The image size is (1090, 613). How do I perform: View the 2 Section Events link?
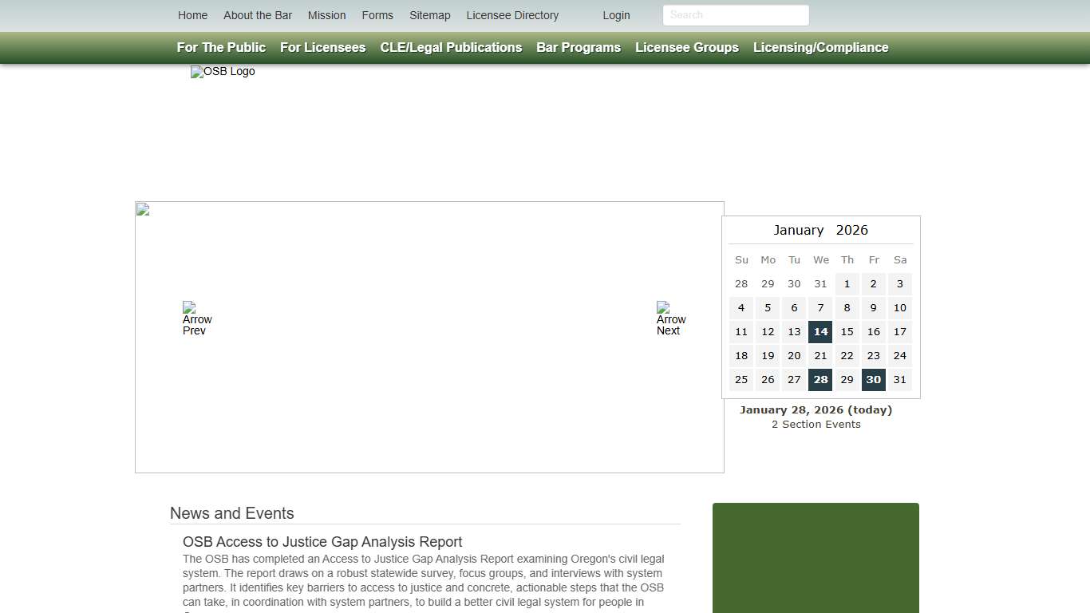point(816,424)
